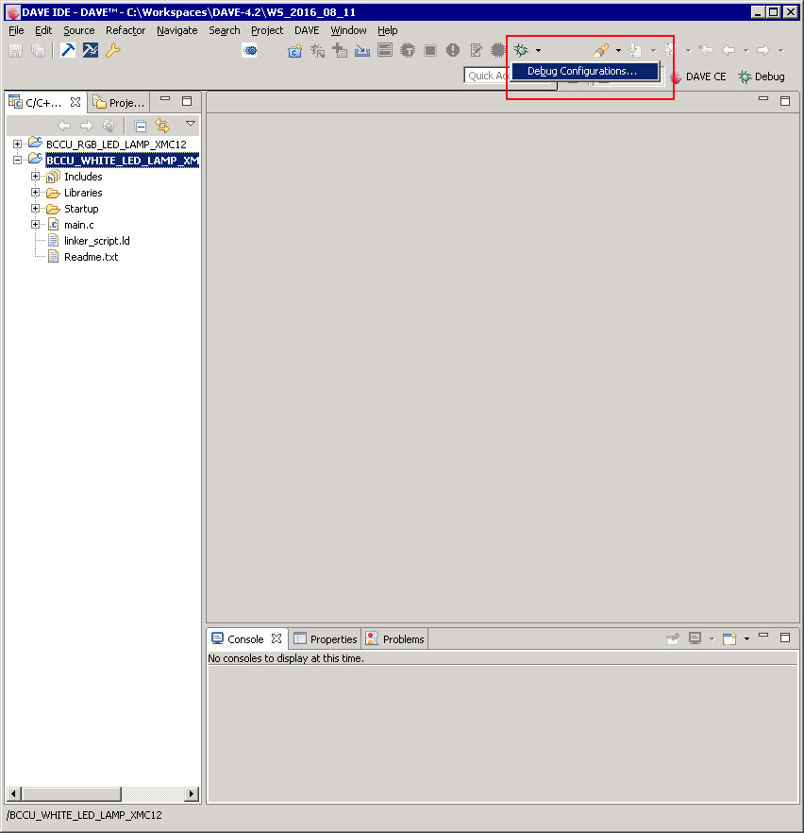This screenshot has width=804, height=833.
Task: Switch to the Properties tab
Action: click(326, 639)
